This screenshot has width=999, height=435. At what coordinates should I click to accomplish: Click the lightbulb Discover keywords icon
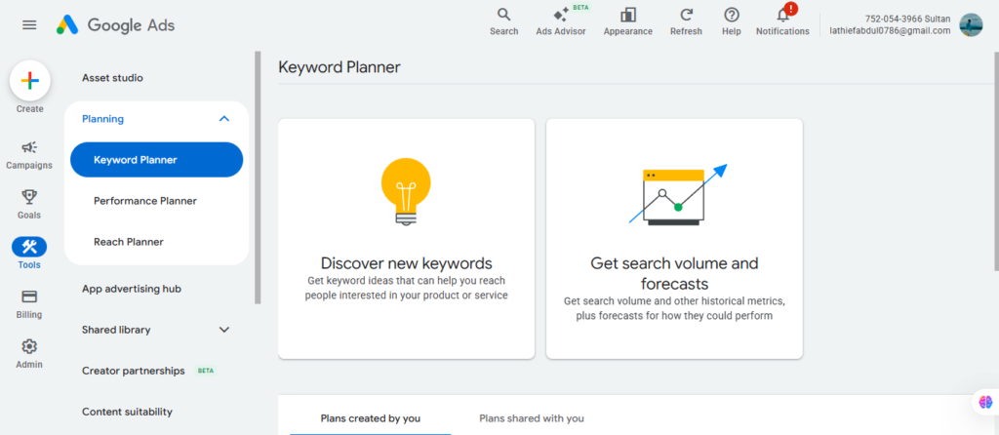(x=406, y=192)
